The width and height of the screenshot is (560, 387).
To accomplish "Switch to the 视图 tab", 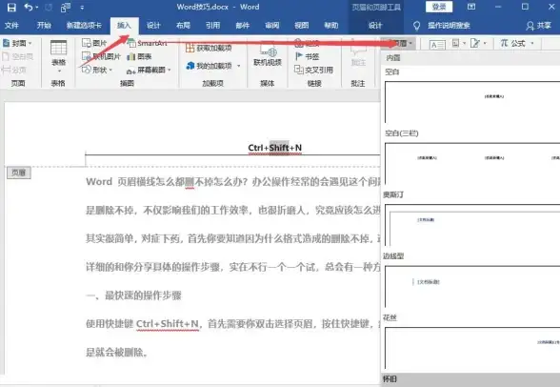I will (x=301, y=26).
